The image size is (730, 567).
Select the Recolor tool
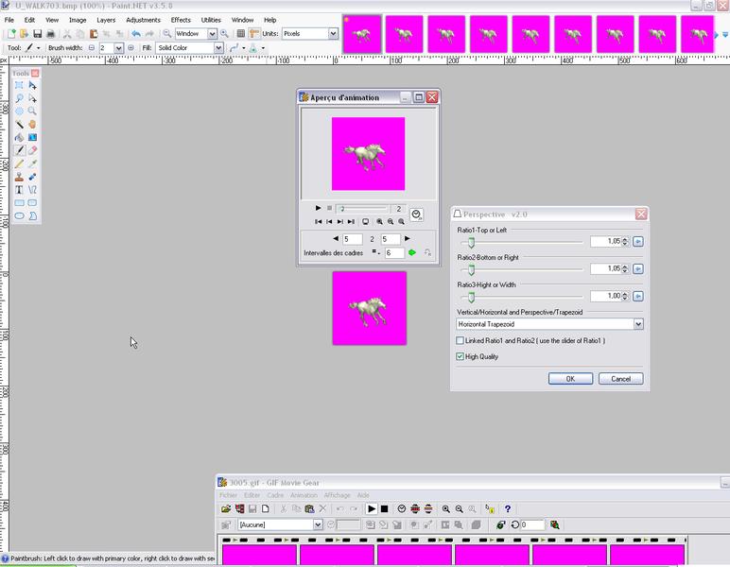[32, 177]
